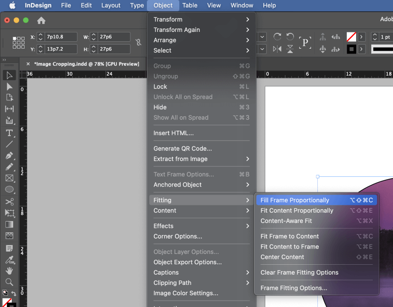The width and height of the screenshot is (393, 307).
Task: Select the Page tool
Action: click(9, 97)
